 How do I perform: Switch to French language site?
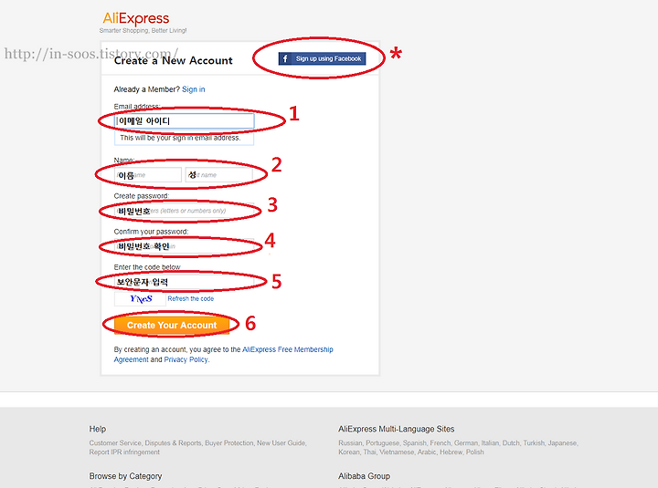[x=440, y=443]
